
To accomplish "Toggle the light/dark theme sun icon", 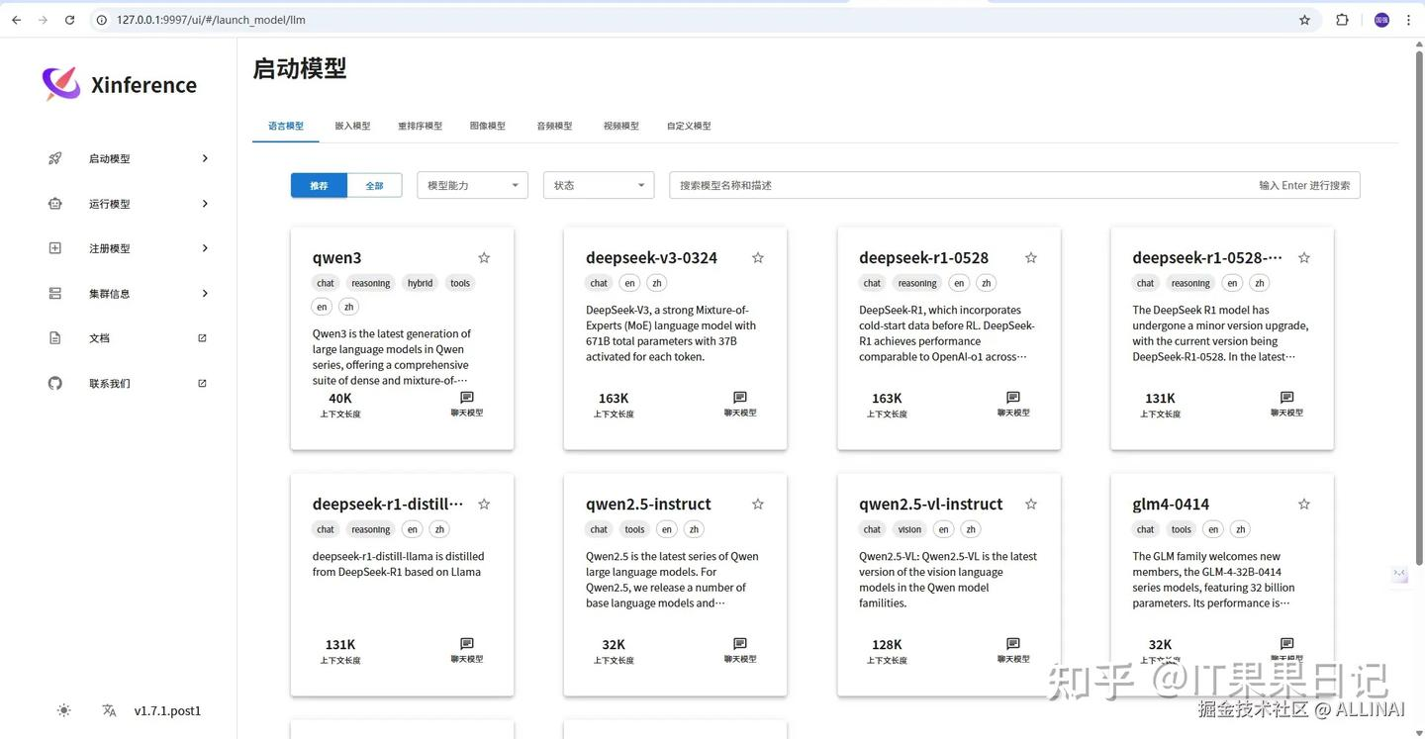I will [64, 710].
